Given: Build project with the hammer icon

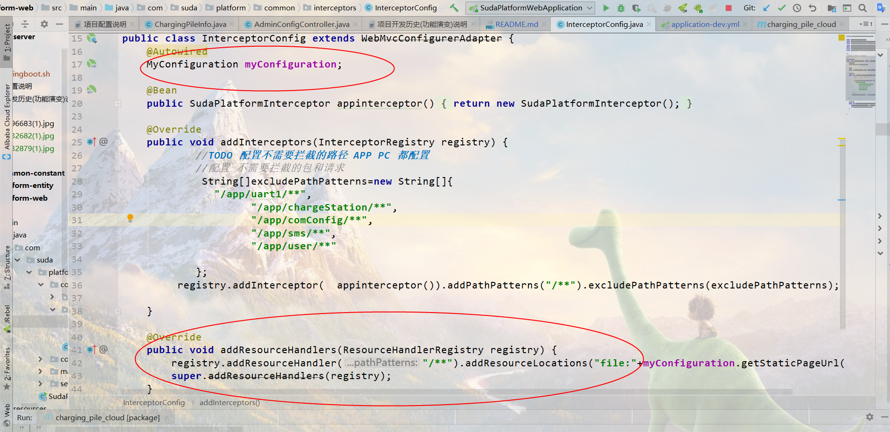Looking at the screenshot, I should [454, 8].
